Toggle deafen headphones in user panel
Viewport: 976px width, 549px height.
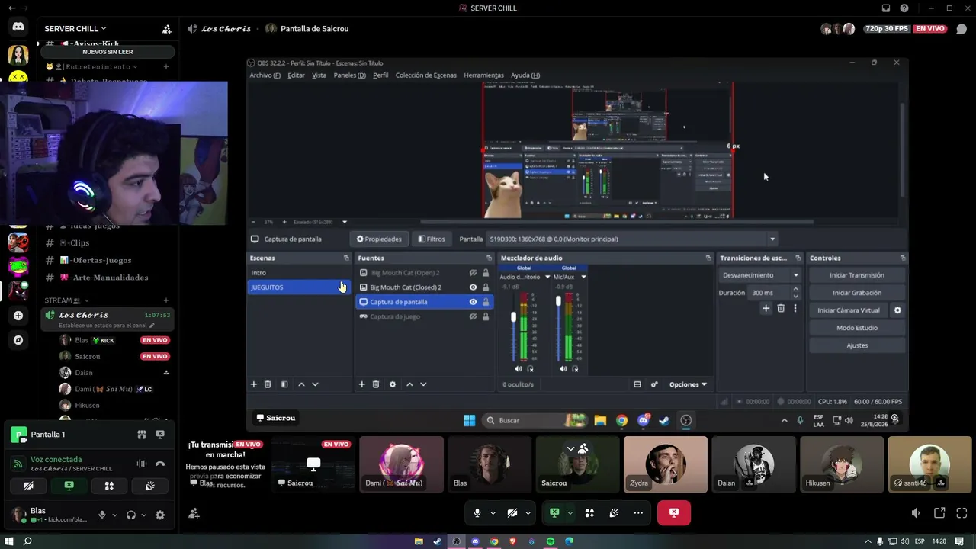coord(131,515)
